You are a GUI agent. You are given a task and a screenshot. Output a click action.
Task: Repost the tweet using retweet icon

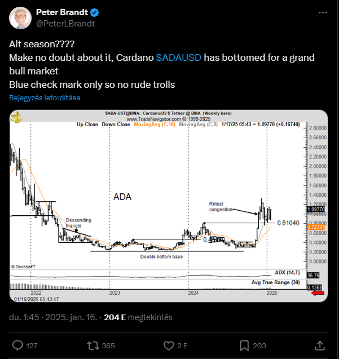click(x=93, y=345)
